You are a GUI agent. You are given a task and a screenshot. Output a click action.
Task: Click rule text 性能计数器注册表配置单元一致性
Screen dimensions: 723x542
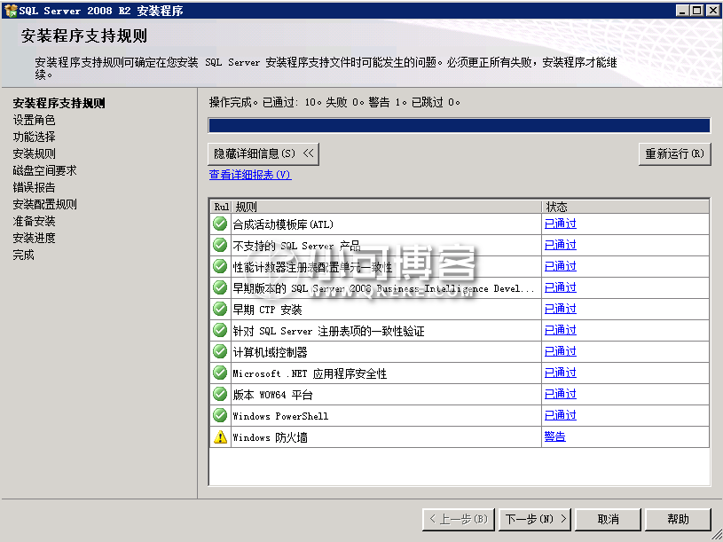pyautogui.click(x=312, y=267)
